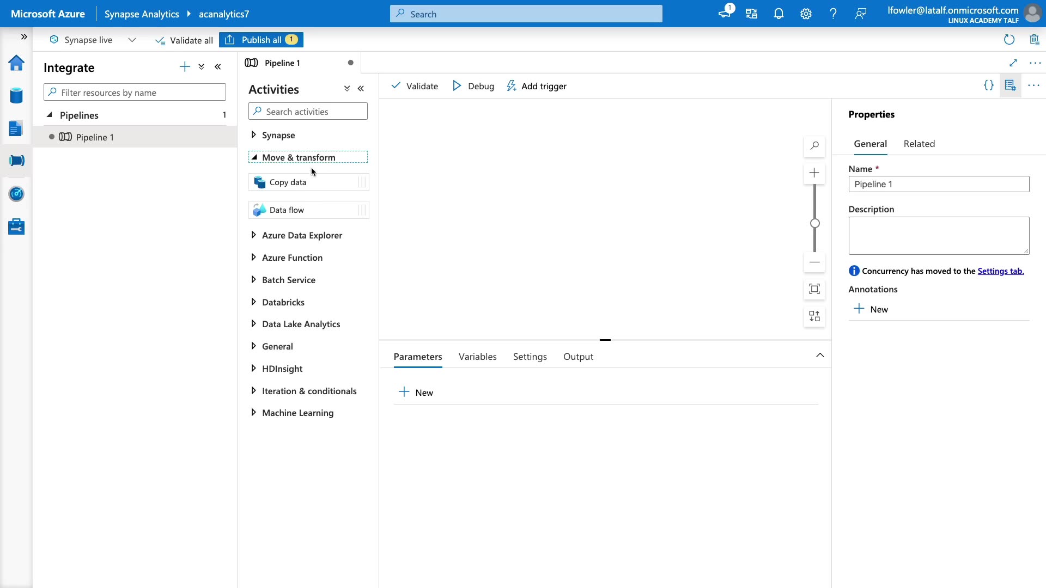
Task: Toggle the pipeline Properties pane icon
Action: pos(1010,85)
